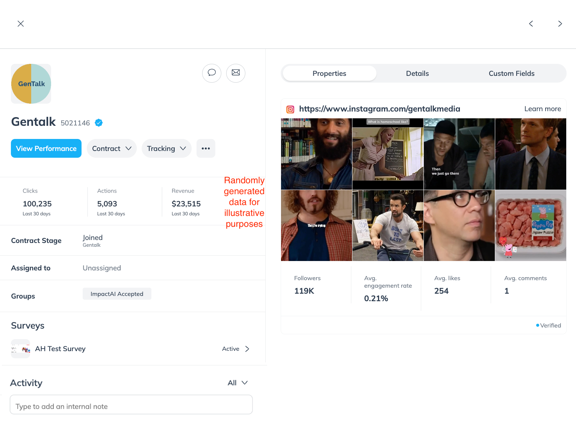The width and height of the screenshot is (576, 421).
Task: Click the GenTalk logo avatar
Action: 31,84
